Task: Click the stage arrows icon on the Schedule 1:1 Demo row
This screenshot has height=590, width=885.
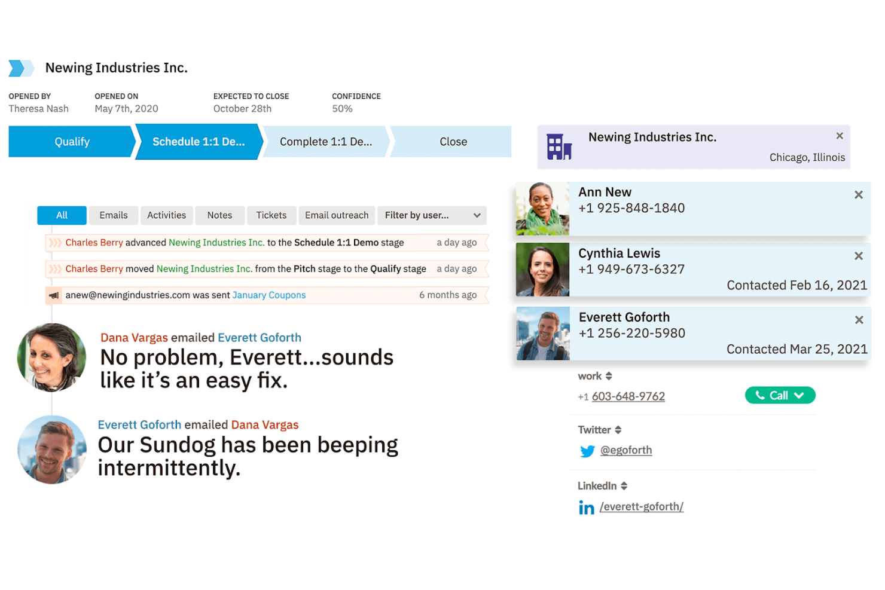Action: (55, 243)
